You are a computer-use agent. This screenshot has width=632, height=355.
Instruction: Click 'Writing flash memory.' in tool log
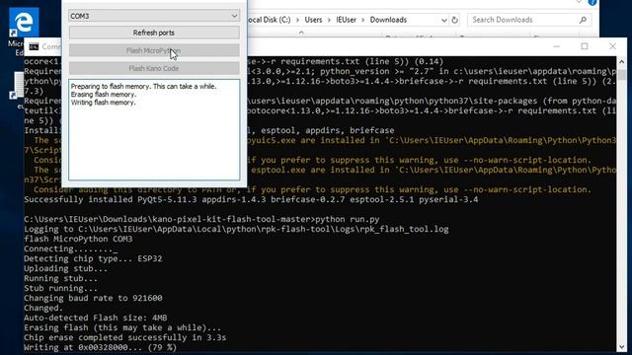click(103, 103)
